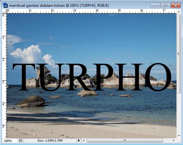Click the vertical scrollbar up arrow
The height and width of the screenshot is (145, 183).
click(179, 12)
